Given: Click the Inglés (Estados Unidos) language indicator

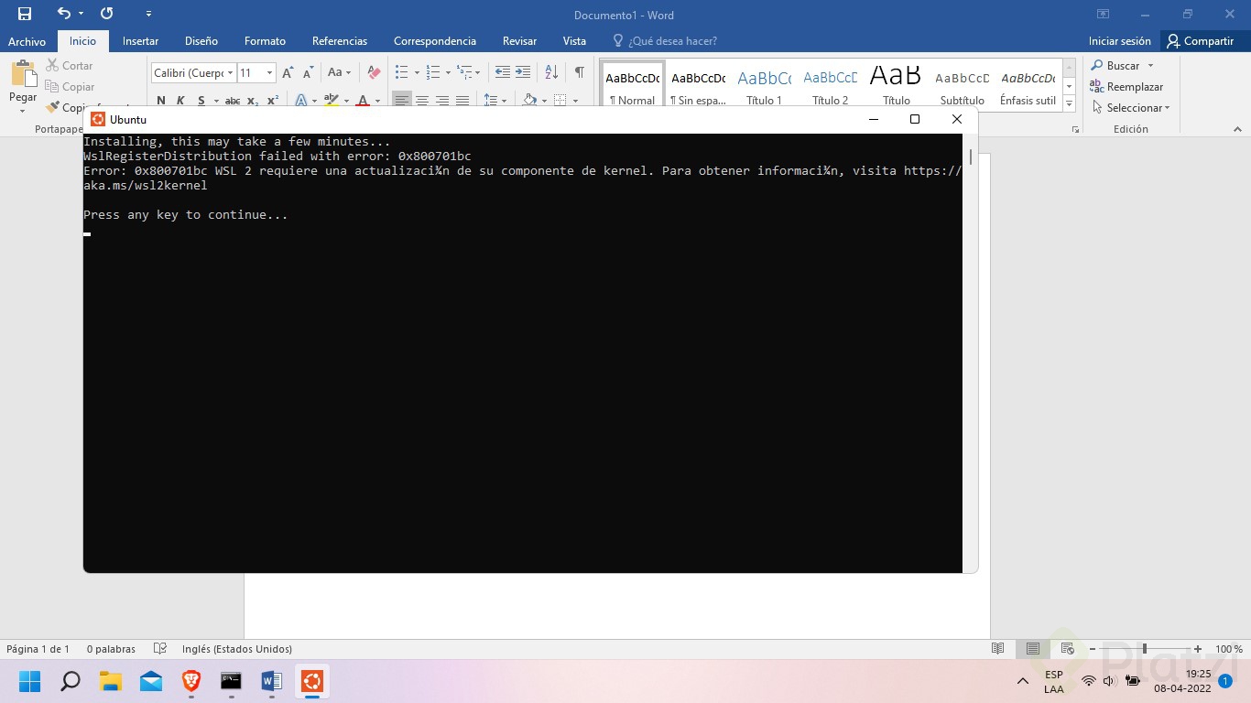Looking at the screenshot, I should [237, 649].
